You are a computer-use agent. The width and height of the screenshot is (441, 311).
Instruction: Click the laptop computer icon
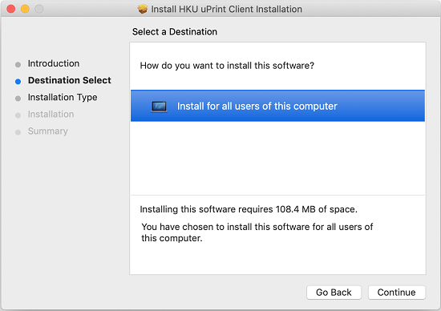click(x=160, y=107)
